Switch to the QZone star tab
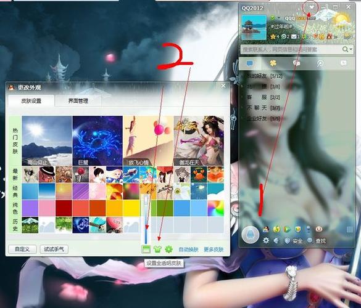 pyautogui.click(x=273, y=63)
